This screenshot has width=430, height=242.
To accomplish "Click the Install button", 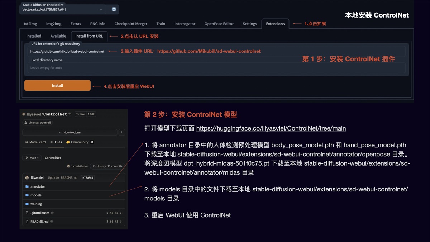I will click(57, 85).
